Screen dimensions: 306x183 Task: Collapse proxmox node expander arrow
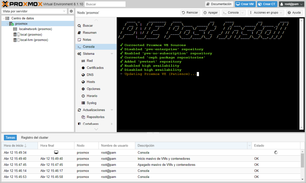point(7,24)
